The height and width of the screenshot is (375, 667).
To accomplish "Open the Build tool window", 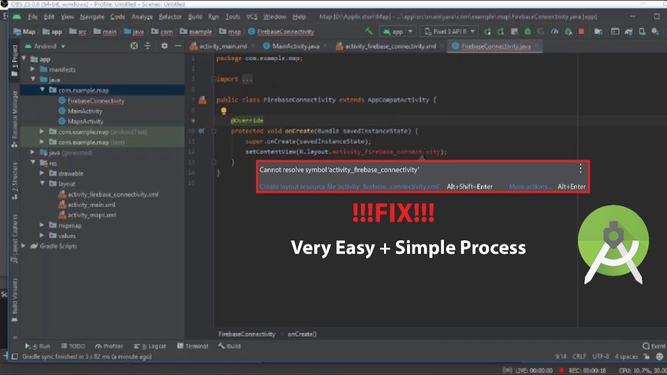I will (x=229, y=346).
